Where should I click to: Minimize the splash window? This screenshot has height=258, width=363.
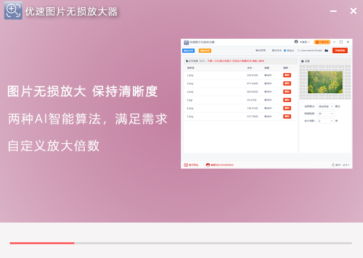click(333, 11)
